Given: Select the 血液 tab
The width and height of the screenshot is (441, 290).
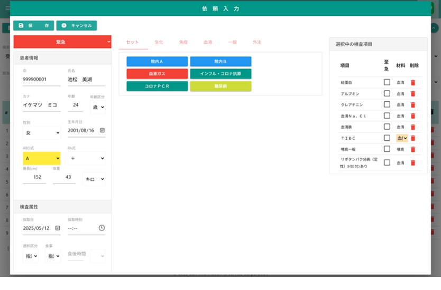Looking at the screenshot, I should (x=208, y=42).
